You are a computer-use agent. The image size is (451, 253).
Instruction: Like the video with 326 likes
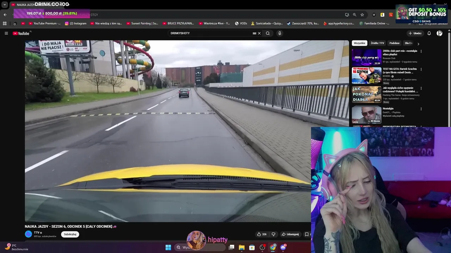coord(262,234)
